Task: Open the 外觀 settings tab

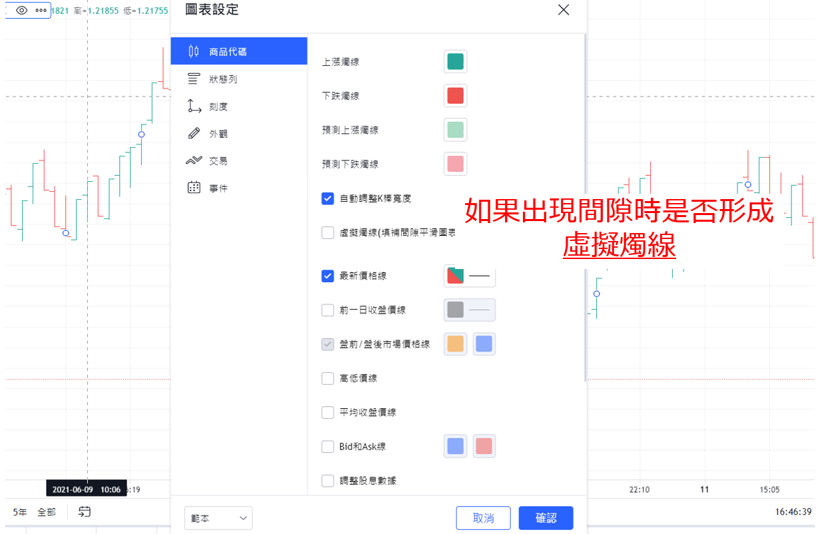Action: 238,133
